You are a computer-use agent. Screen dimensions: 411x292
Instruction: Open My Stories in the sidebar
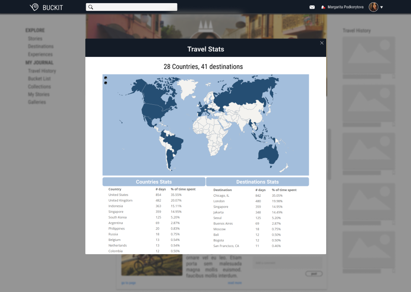[38, 94]
